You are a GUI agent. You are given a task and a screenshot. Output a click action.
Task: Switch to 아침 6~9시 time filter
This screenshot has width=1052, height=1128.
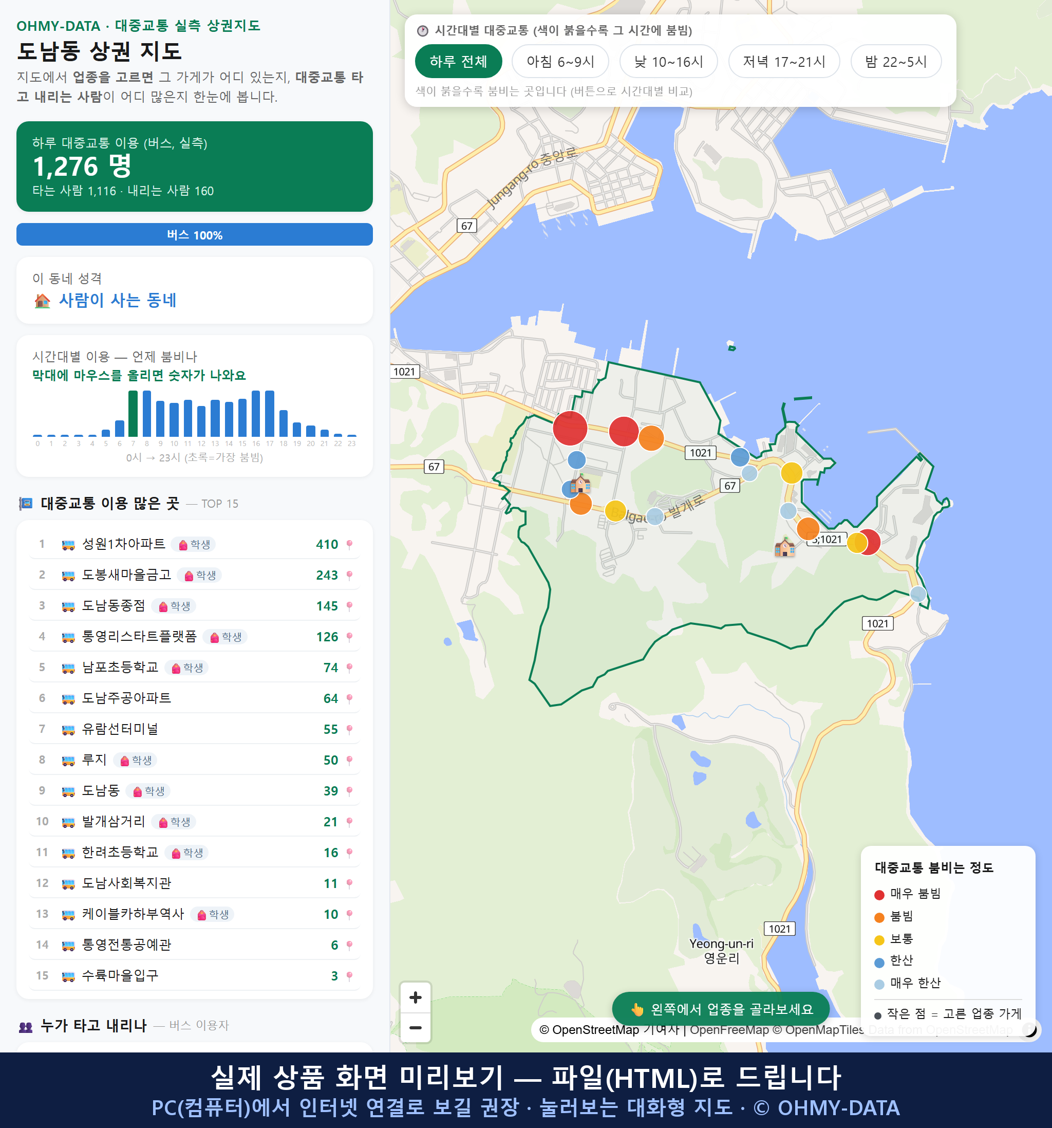560,61
